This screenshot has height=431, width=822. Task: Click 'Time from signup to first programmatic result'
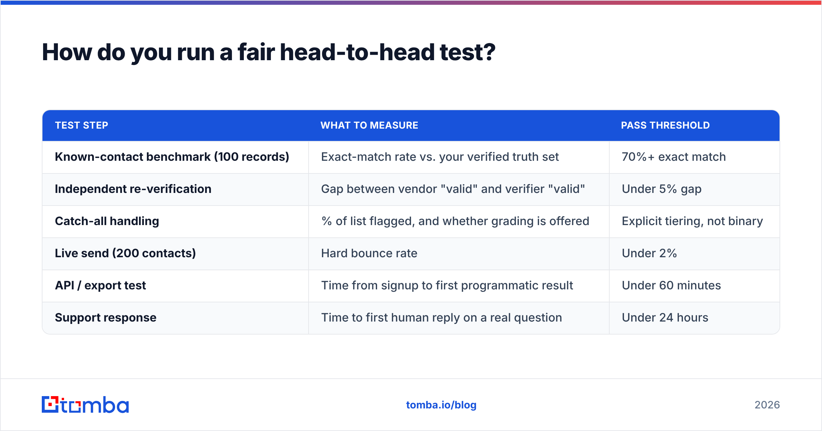click(447, 286)
